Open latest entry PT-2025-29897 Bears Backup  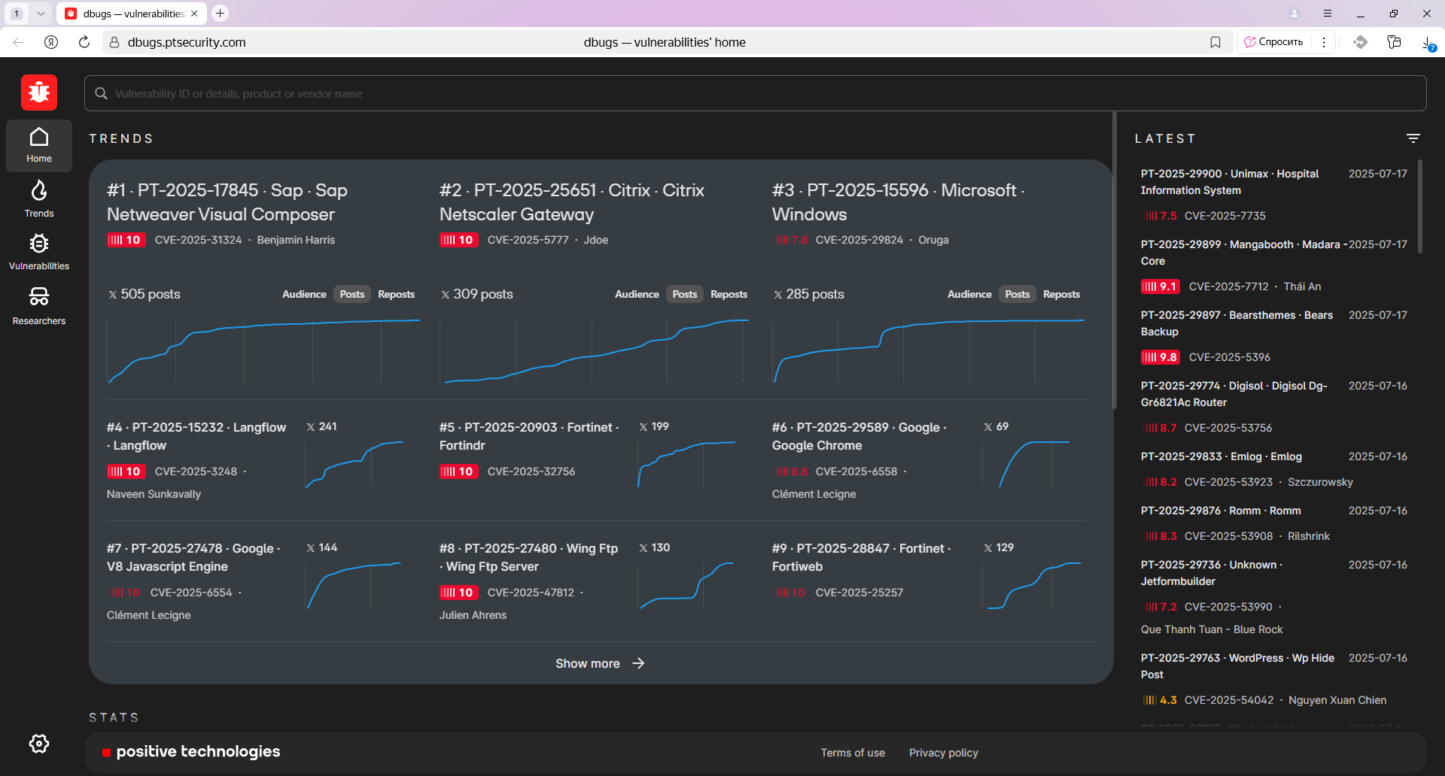click(1237, 323)
